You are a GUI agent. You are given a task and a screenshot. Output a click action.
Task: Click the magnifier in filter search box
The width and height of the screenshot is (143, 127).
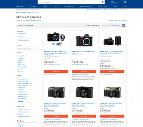pos(36,48)
